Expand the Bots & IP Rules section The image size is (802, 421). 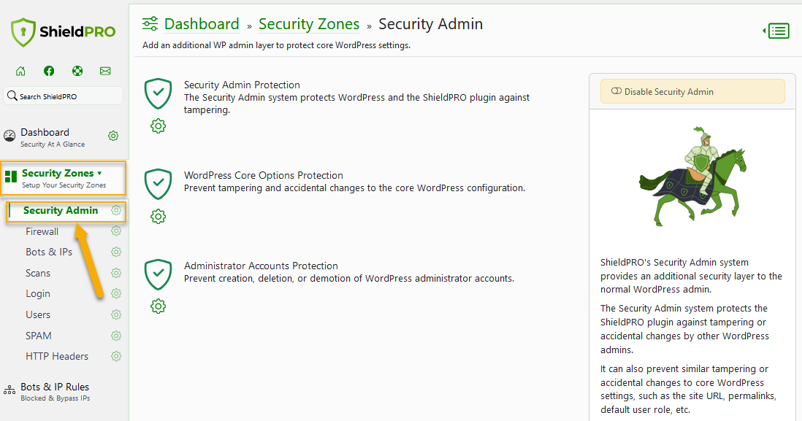coord(54,387)
